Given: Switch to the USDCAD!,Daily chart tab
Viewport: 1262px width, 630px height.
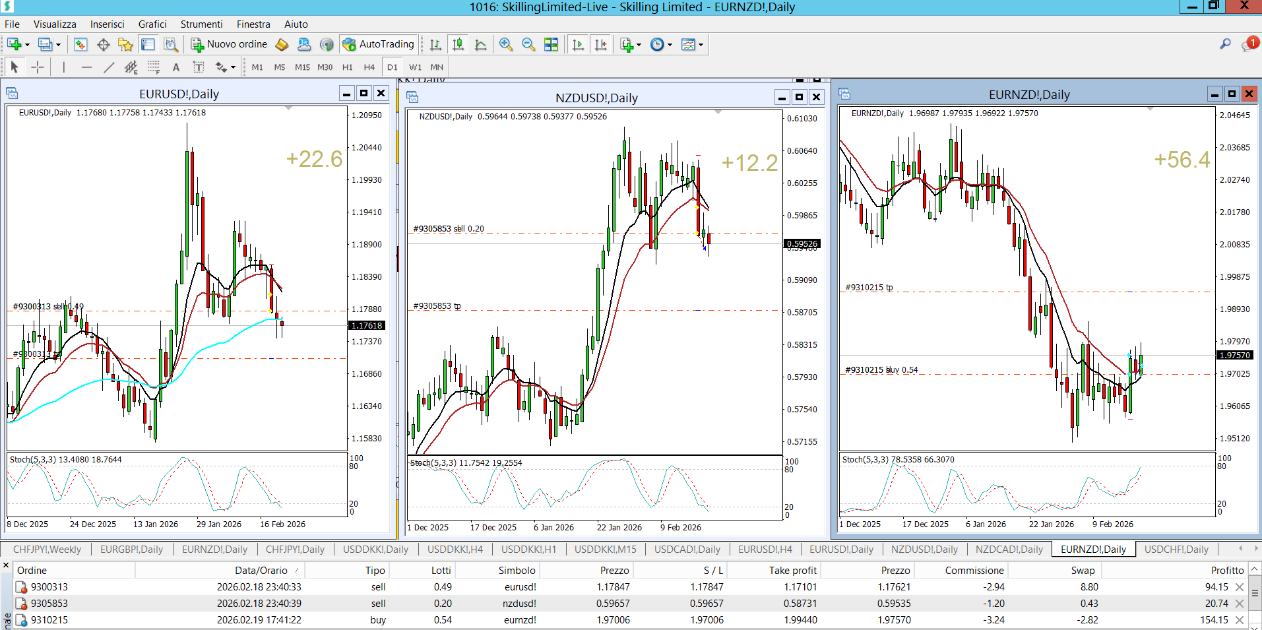Looking at the screenshot, I should 687,549.
